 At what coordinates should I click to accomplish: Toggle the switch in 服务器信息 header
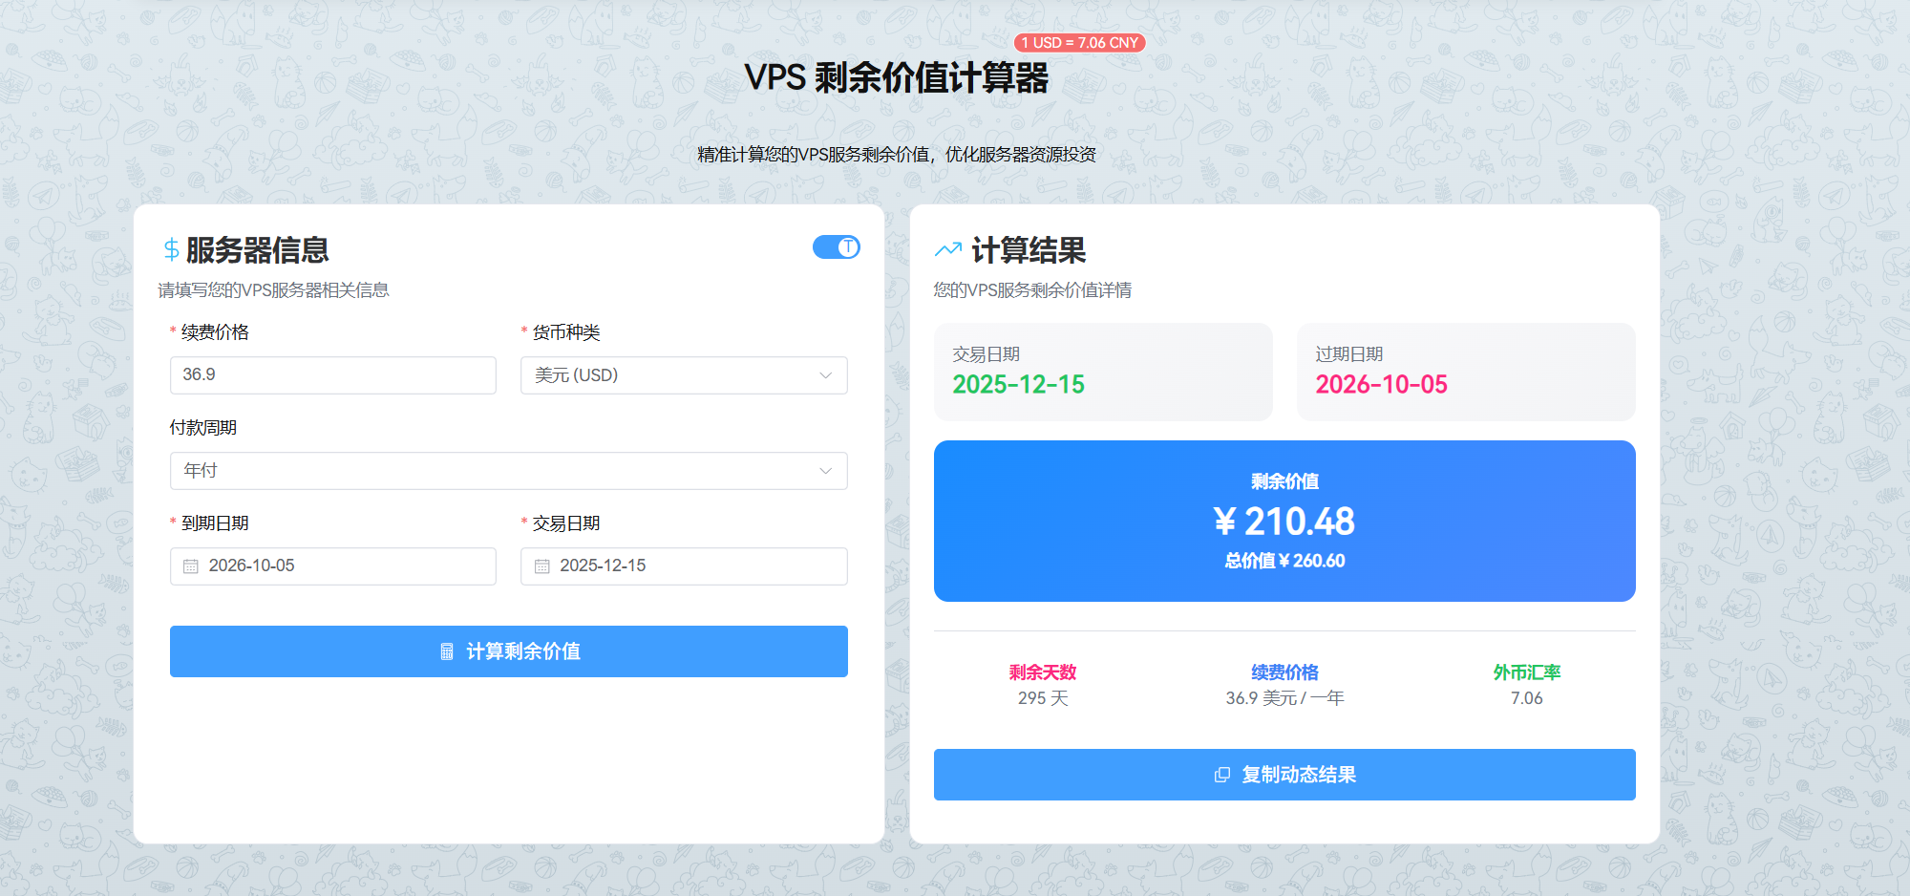(837, 247)
